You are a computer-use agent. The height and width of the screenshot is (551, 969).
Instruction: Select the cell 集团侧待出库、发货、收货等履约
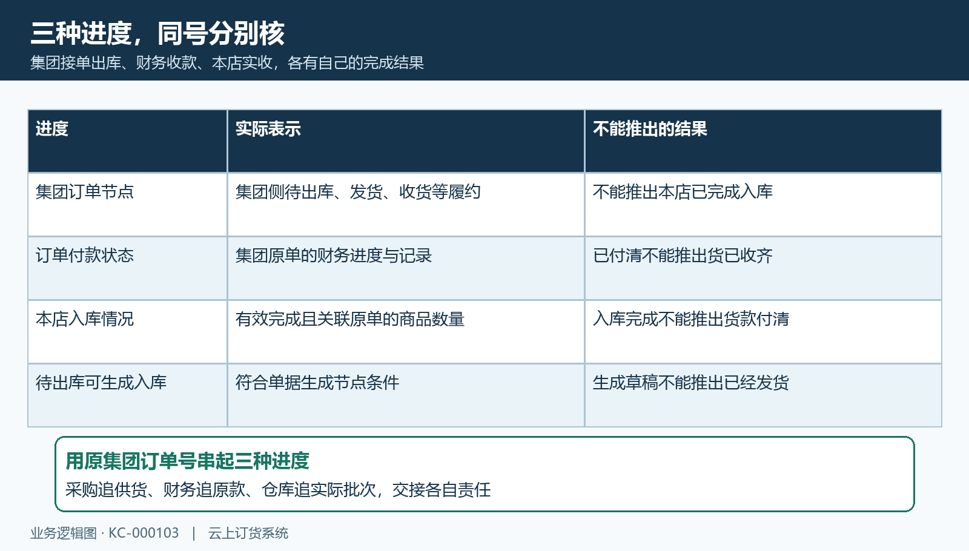click(x=406, y=205)
